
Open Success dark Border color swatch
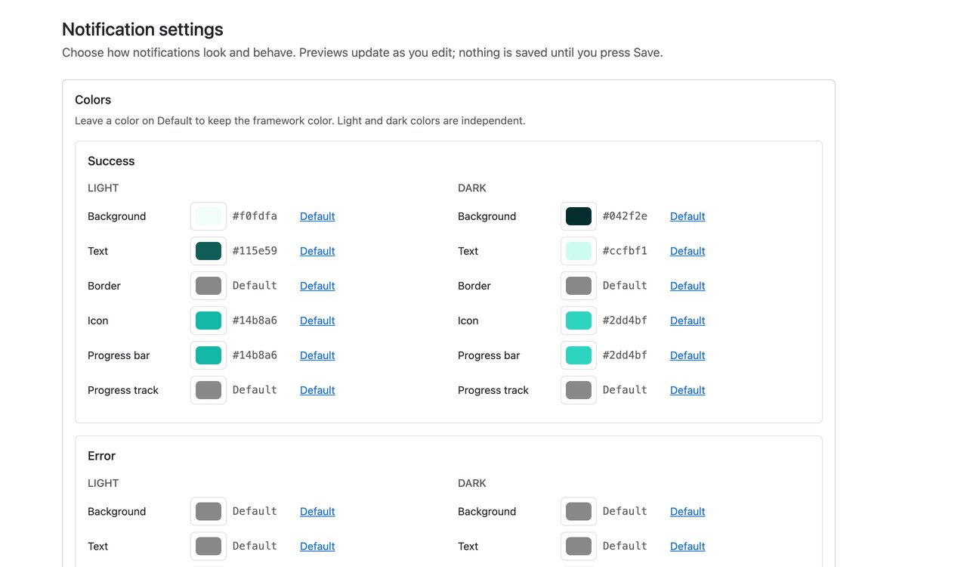[x=579, y=286]
